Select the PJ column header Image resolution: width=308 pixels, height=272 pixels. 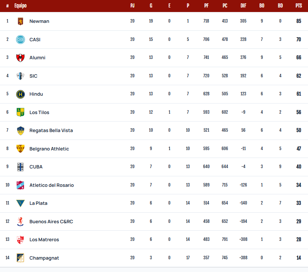(x=132, y=6)
